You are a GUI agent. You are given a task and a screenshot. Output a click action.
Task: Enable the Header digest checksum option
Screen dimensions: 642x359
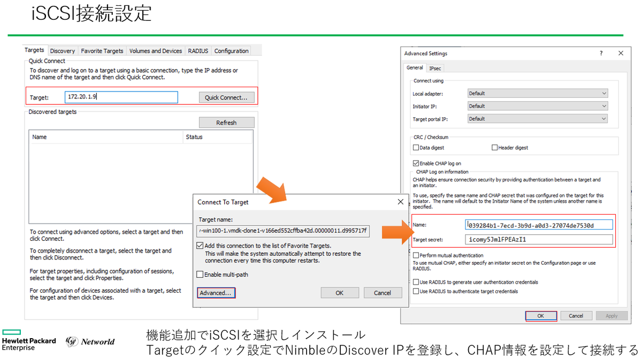coord(494,148)
